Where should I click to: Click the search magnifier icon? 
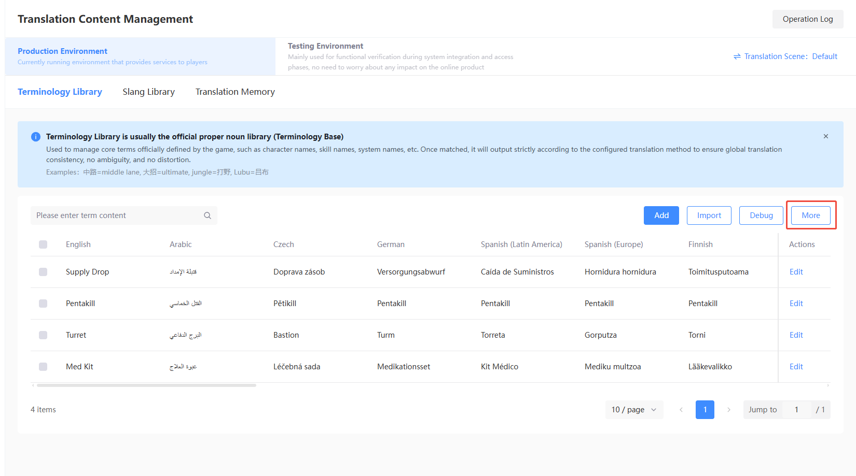pos(208,215)
